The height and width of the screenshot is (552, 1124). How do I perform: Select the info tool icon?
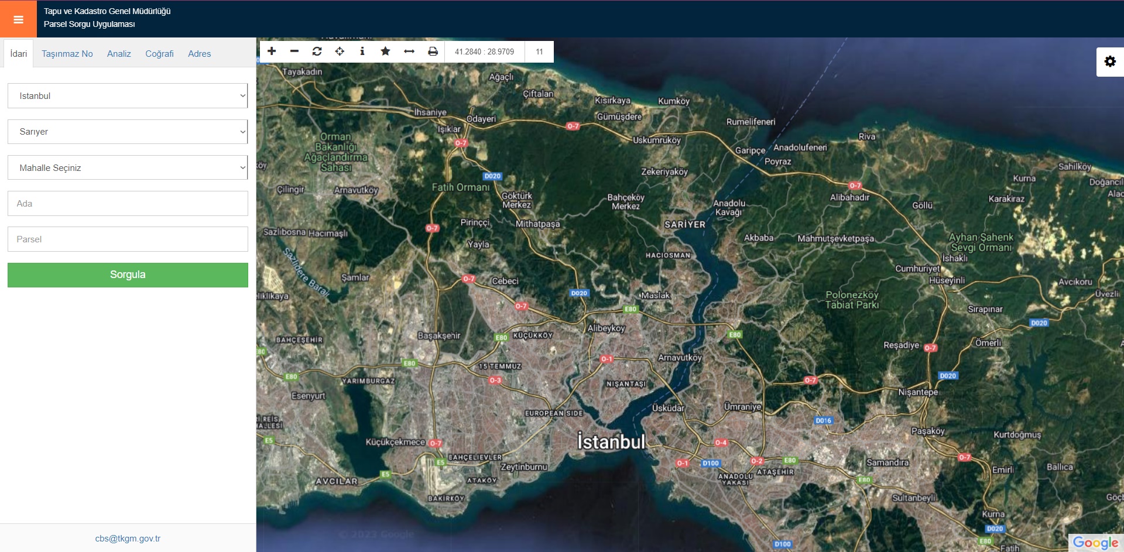[x=362, y=52]
